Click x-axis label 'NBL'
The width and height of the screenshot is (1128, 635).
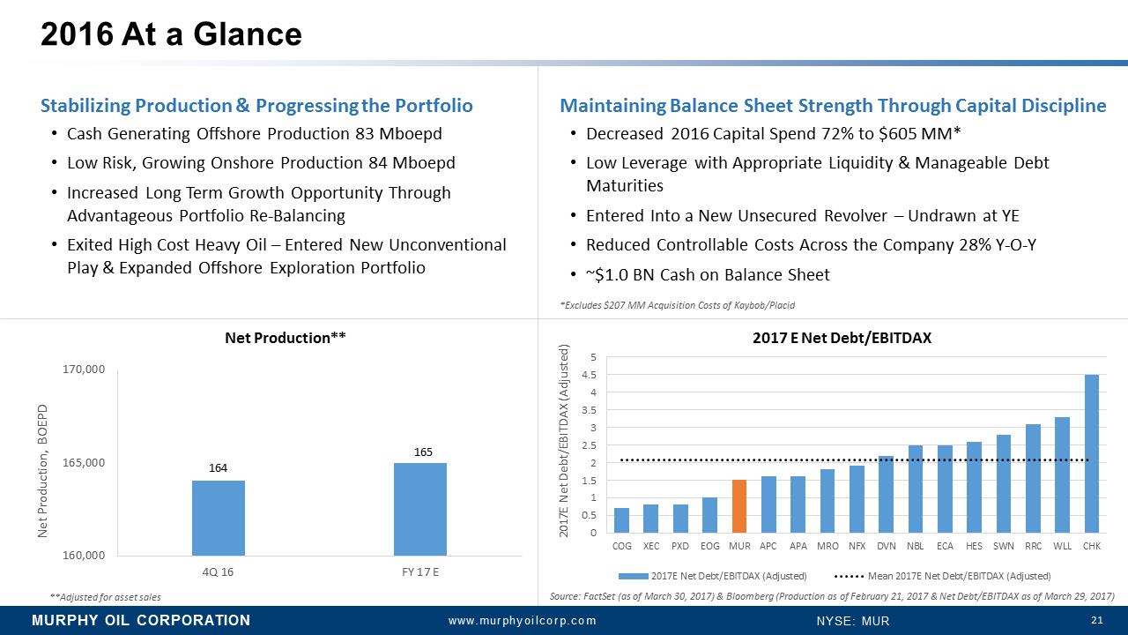[916, 547]
